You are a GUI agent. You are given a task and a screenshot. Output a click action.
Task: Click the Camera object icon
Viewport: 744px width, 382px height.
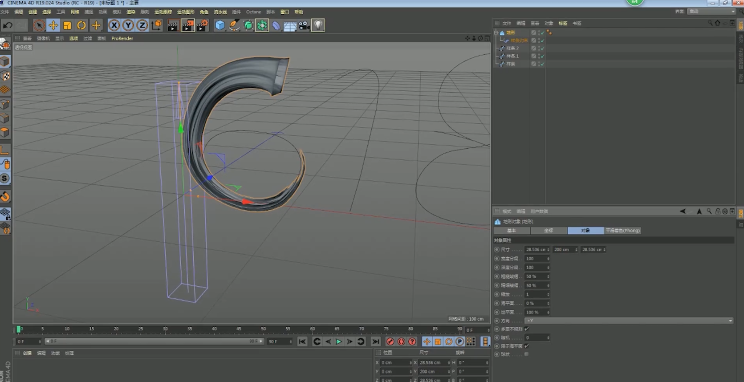tap(304, 25)
